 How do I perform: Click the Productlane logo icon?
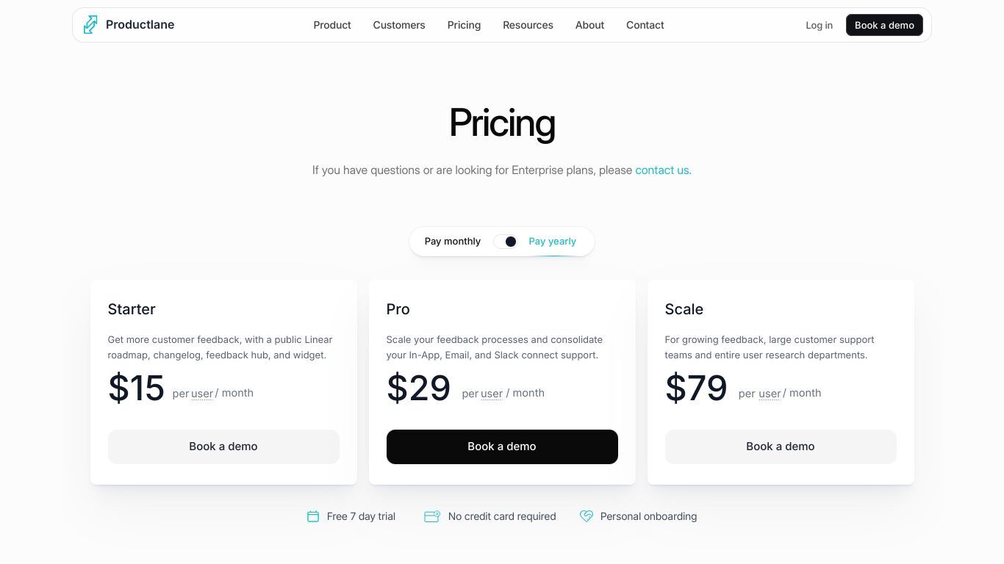90,25
